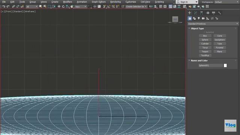Activate the Unlink Selection tool
240x135 pixels.
tap(18, 7)
